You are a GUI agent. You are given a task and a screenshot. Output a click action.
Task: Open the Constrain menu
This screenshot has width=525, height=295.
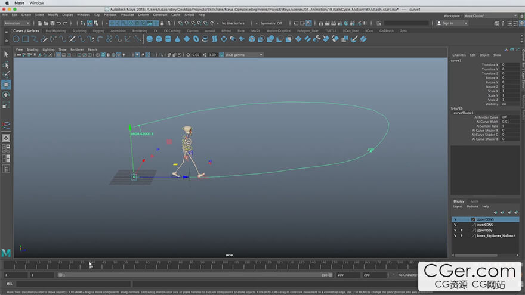click(160, 15)
